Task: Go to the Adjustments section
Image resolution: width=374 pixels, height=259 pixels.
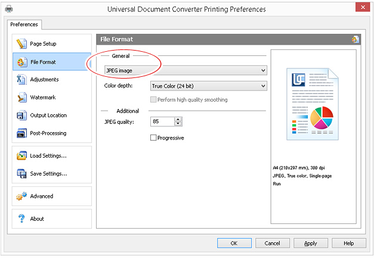Action: point(52,80)
